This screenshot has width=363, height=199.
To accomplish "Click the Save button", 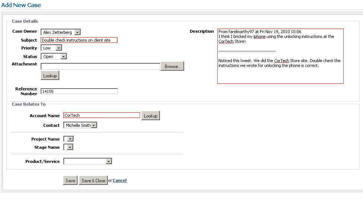I will click(70, 180).
